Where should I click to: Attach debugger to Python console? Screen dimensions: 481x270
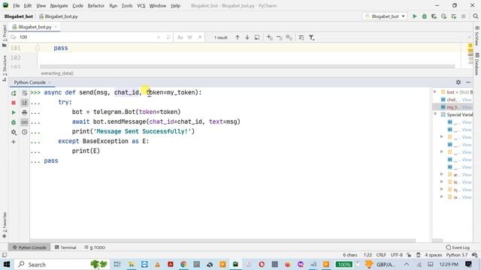(x=14, y=122)
